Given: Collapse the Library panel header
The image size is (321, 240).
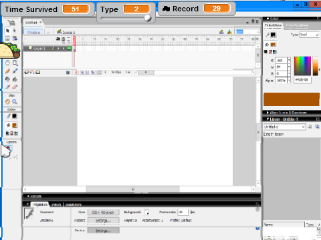Looking at the screenshot, I should click(292, 119).
